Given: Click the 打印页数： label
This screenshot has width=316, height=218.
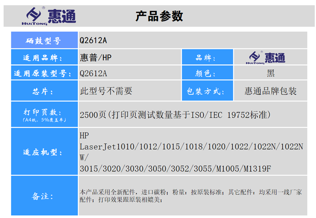Looking at the screenshot, I should [43, 112].
